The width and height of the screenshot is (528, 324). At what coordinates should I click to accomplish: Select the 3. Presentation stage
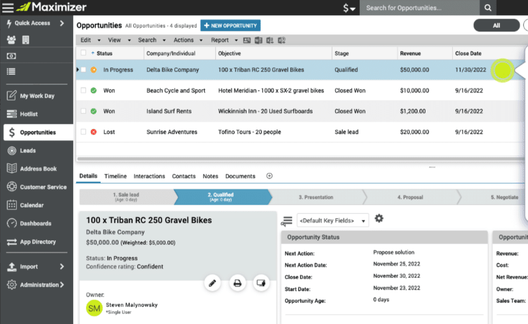click(316, 197)
